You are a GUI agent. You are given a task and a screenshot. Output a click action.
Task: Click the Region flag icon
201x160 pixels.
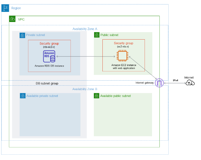pyautogui.click(x=5, y=8)
